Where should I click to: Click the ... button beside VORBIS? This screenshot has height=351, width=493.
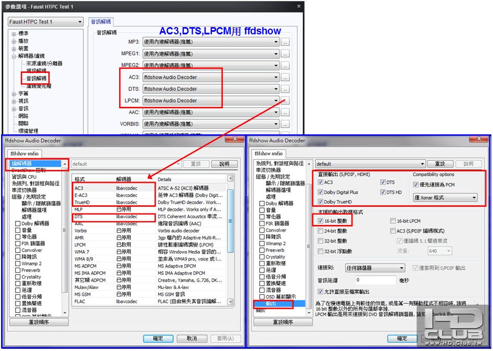(285, 124)
